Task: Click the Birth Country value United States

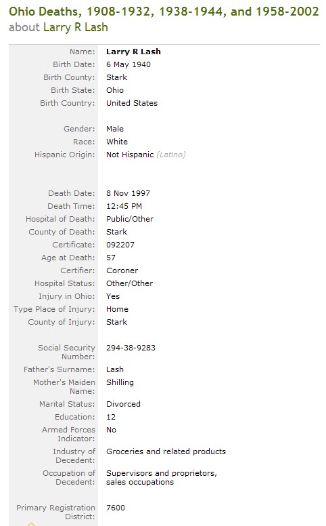Action: click(132, 103)
